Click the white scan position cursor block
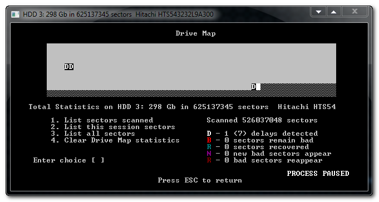Screen dimensions: 379x202 pos(258,87)
